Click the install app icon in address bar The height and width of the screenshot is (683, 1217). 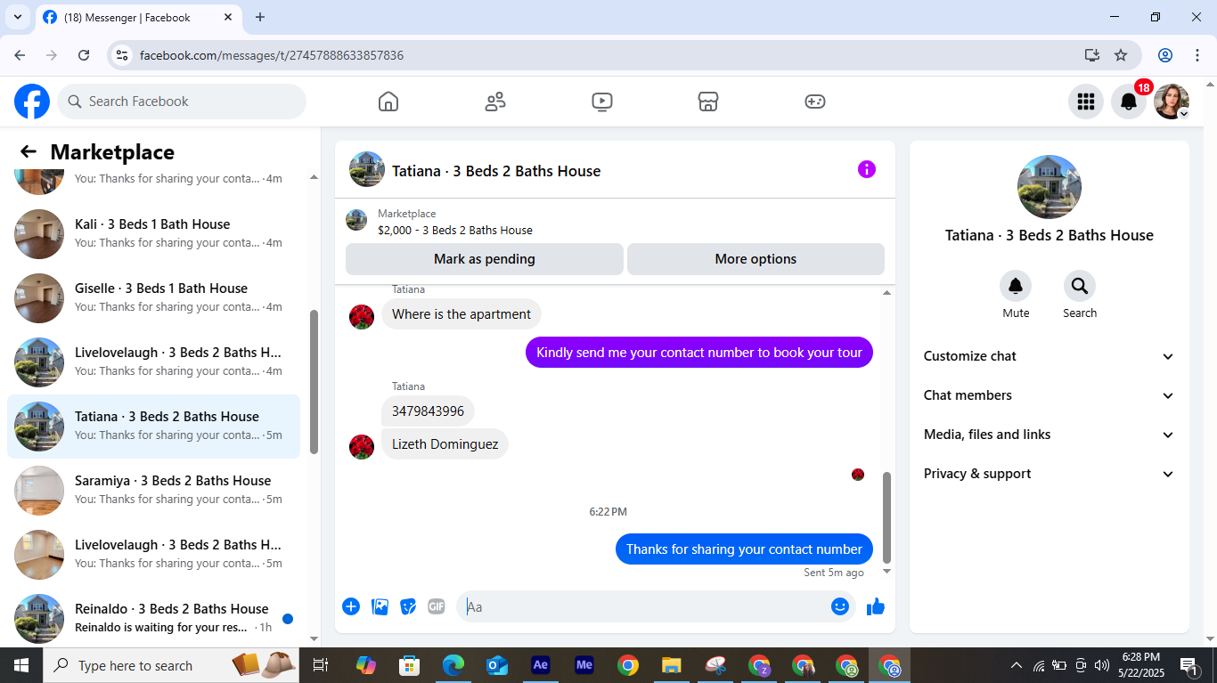coord(1092,55)
